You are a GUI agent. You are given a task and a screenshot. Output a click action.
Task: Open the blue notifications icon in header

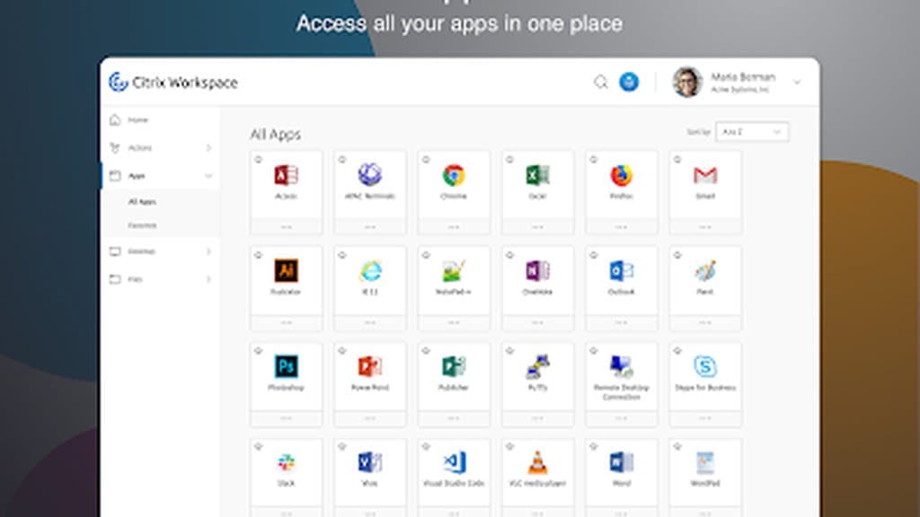[629, 82]
